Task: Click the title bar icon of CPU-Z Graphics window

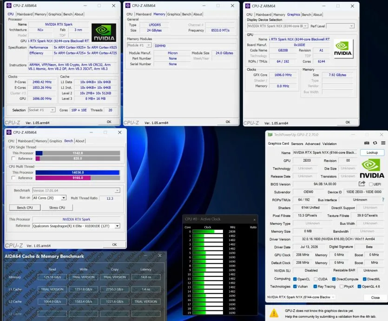Action: 248,6
